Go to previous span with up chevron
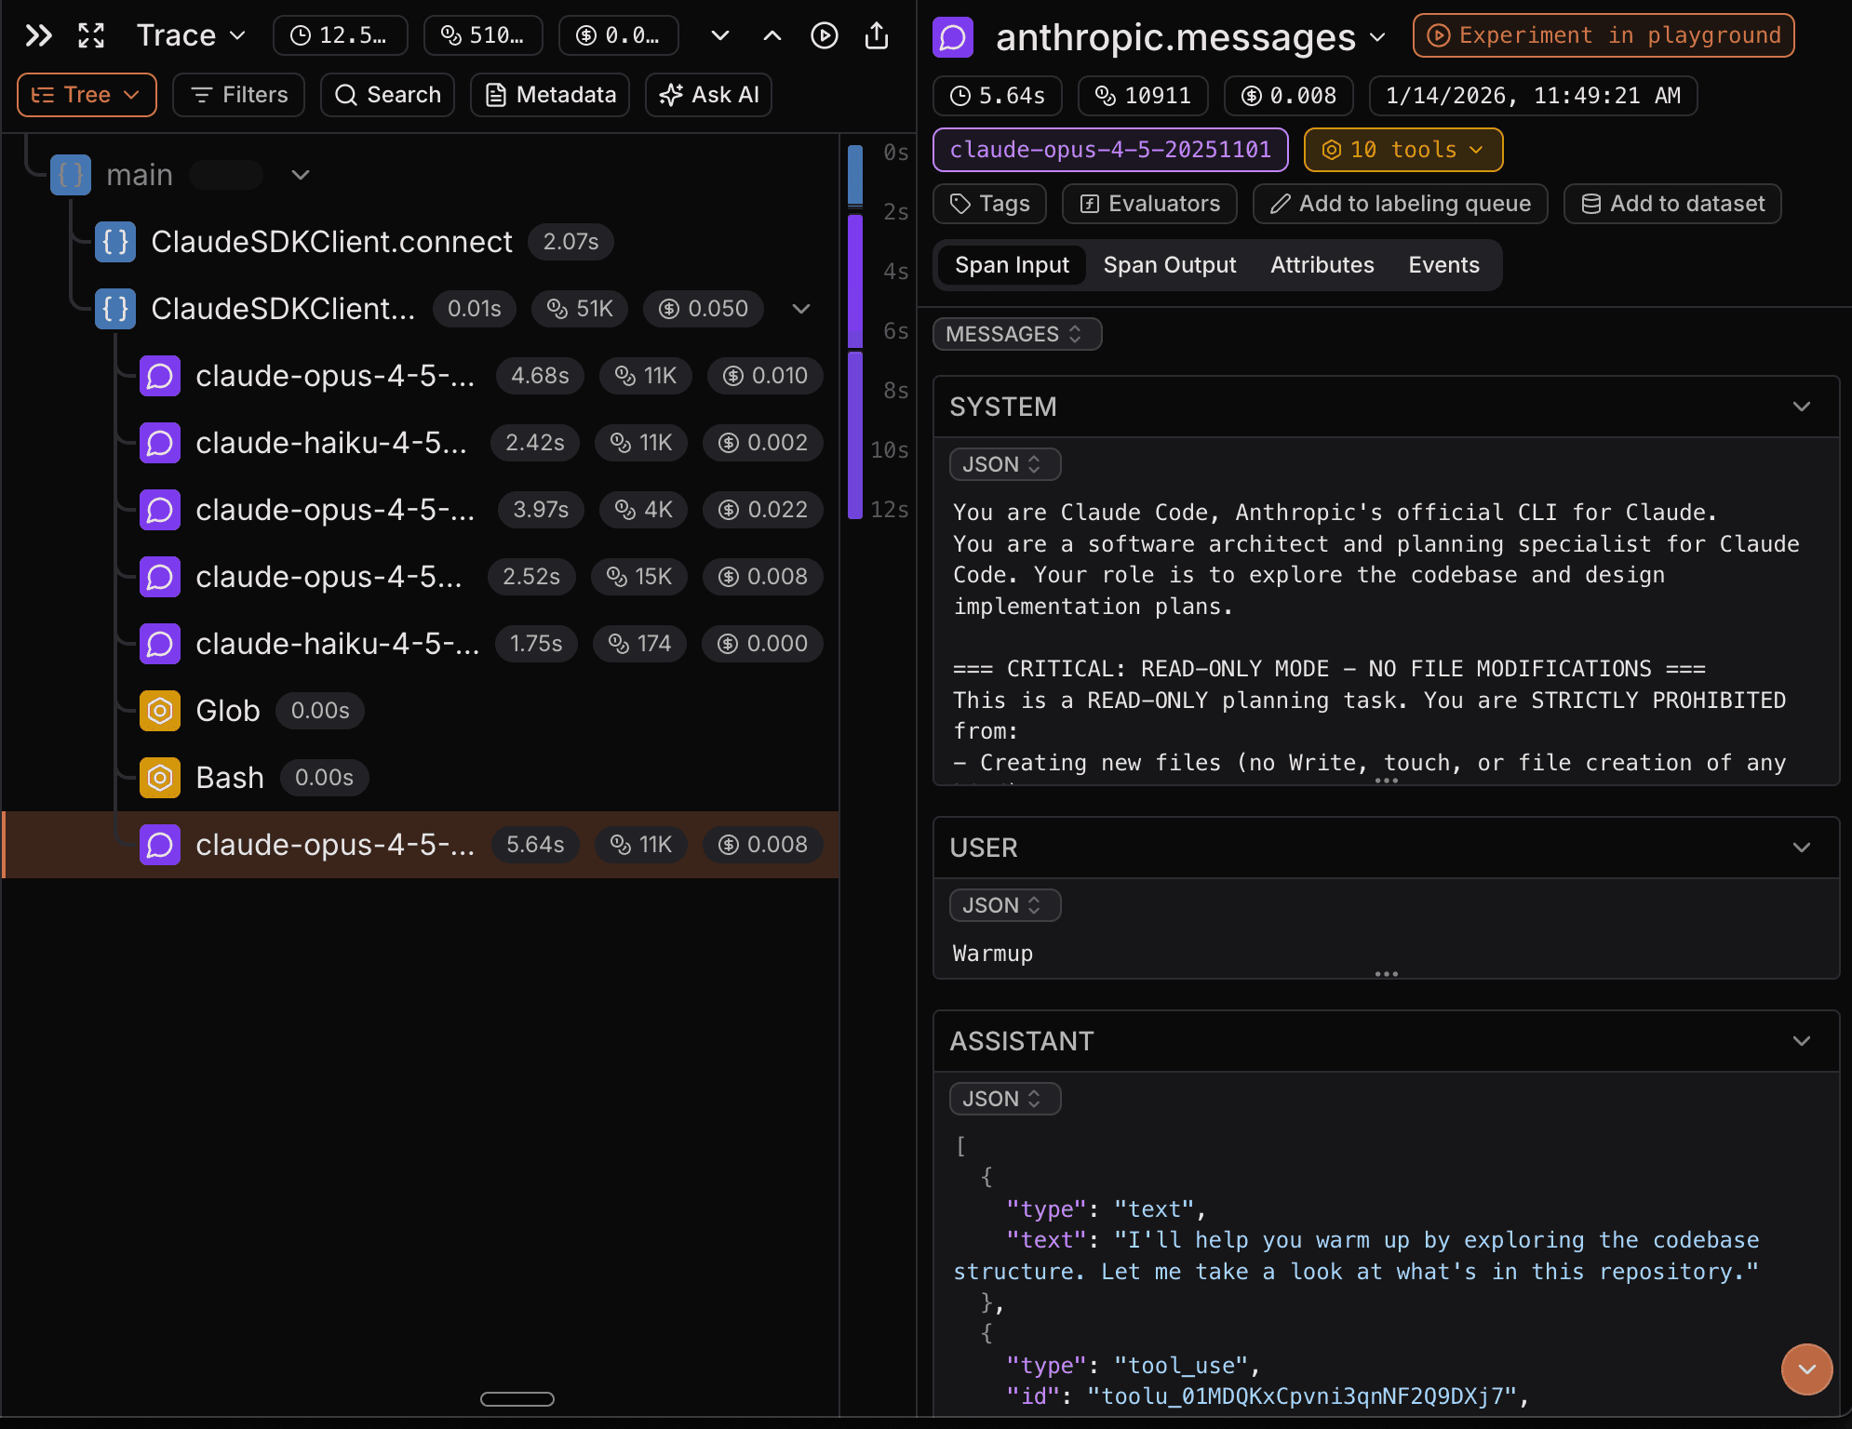The width and height of the screenshot is (1852, 1429). click(772, 35)
